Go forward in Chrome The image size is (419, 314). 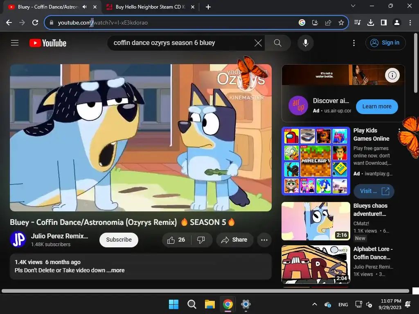pyautogui.click(x=22, y=23)
